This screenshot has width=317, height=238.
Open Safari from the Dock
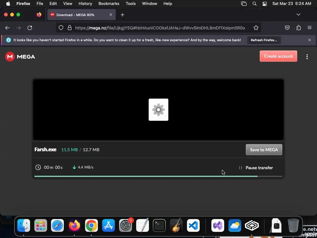pos(57,226)
